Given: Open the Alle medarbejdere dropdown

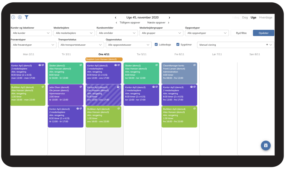Looking at the screenshot, I should 74,33.
